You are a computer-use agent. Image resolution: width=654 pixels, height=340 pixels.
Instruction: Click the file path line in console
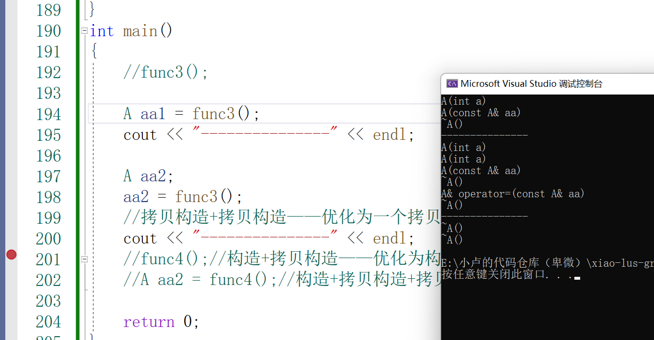[547, 263]
